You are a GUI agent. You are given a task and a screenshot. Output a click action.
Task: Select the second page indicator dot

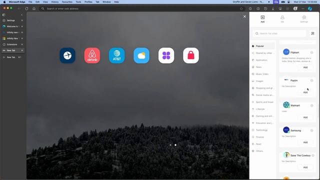[x=175, y=145]
